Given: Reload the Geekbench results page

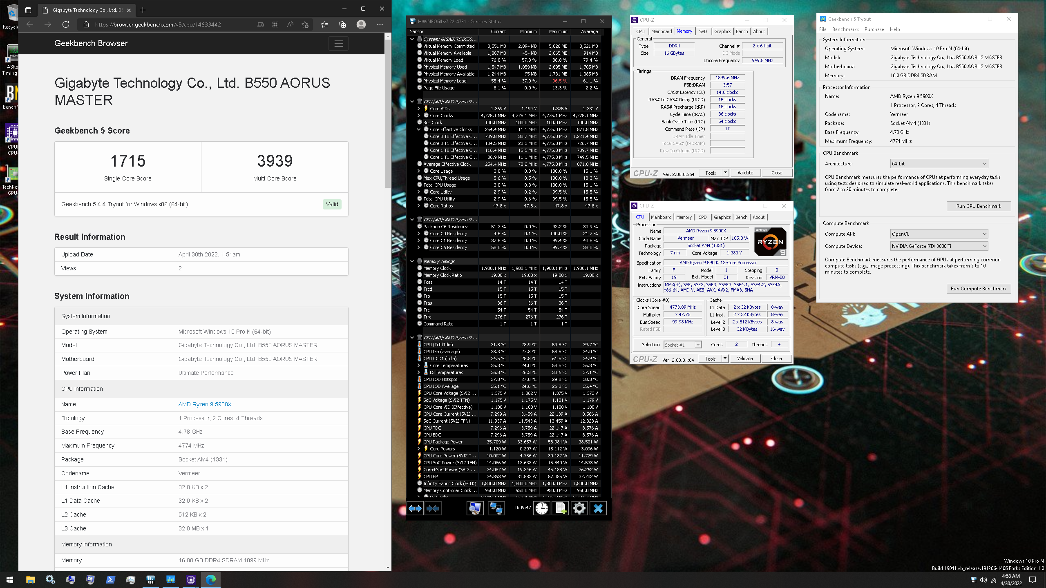Looking at the screenshot, I should 65,24.
